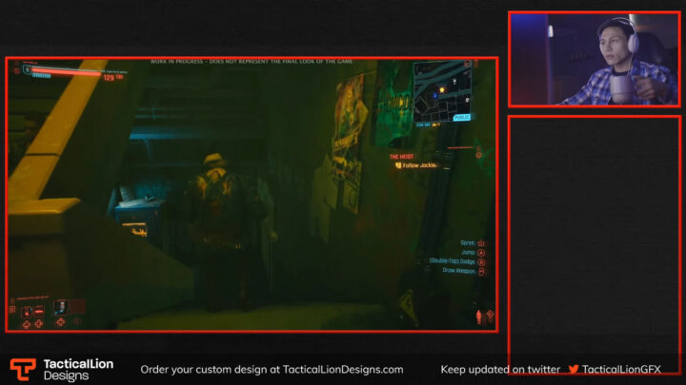The width and height of the screenshot is (686, 385).
Task: Click the yellow objective marker on minimap
Action: [442, 90]
